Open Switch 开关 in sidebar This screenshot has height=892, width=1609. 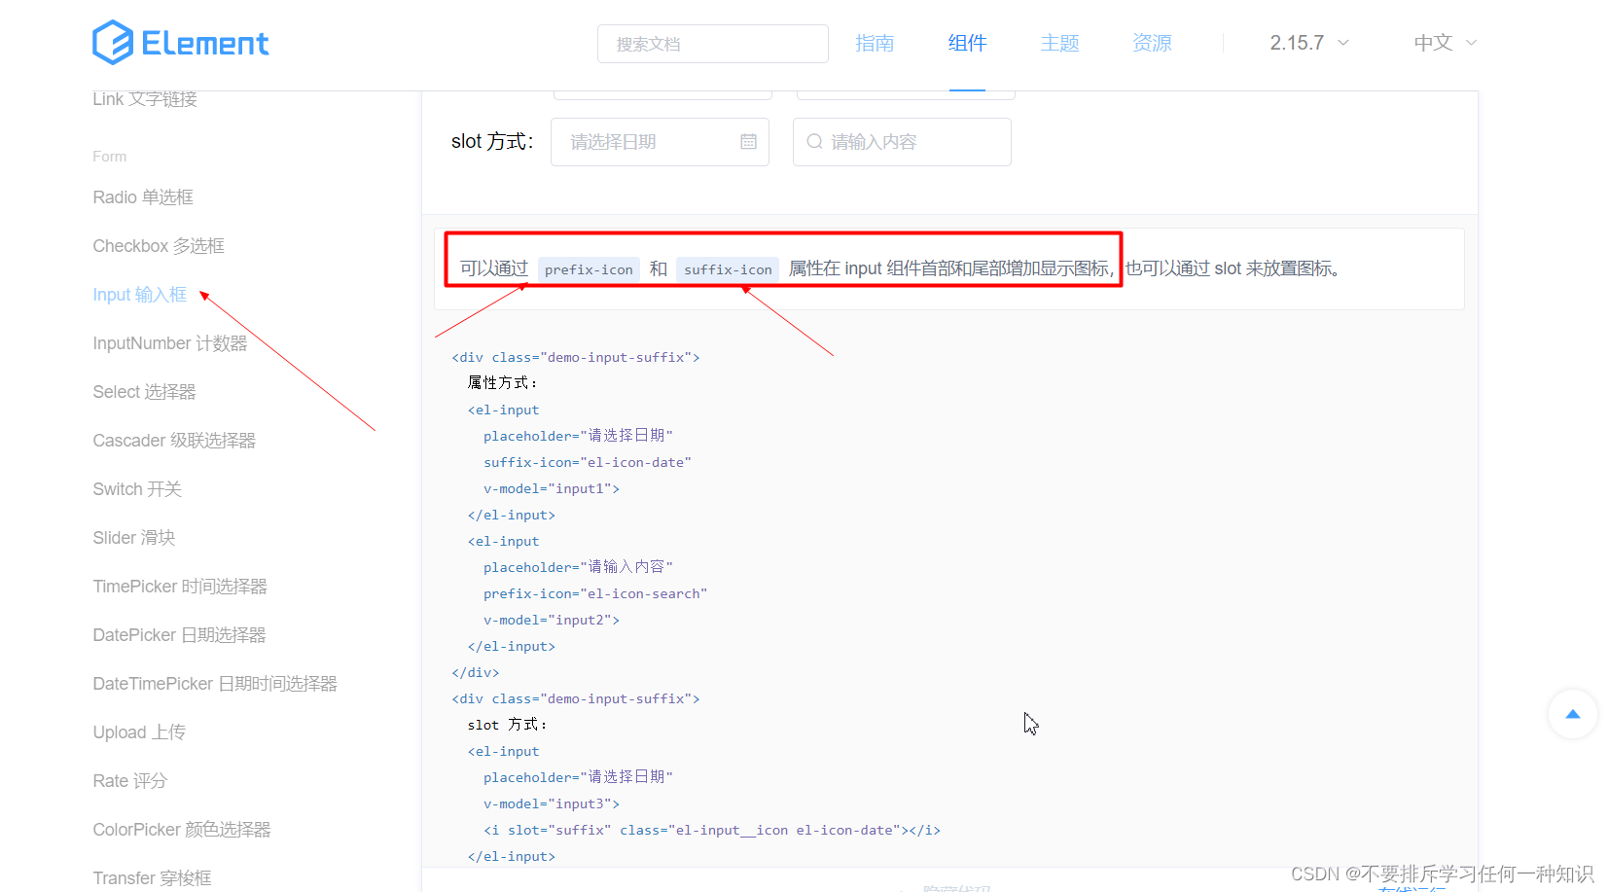pyautogui.click(x=137, y=489)
